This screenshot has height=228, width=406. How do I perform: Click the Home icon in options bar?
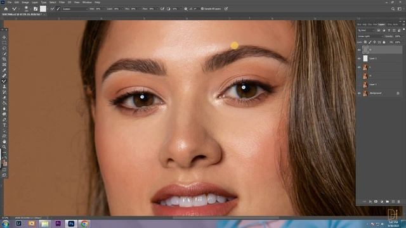click(6, 9)
